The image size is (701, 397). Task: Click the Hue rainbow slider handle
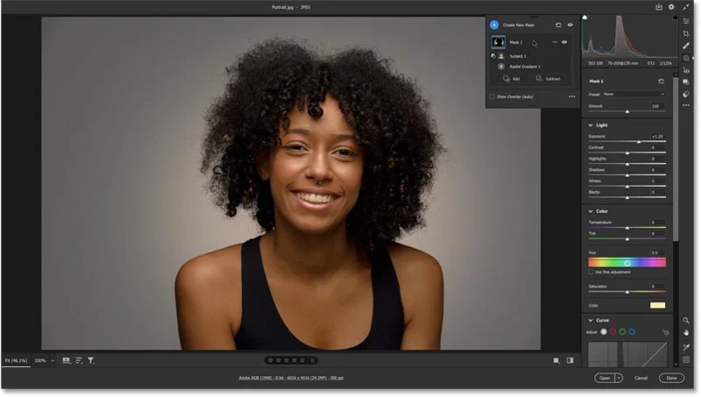[627, 263]
